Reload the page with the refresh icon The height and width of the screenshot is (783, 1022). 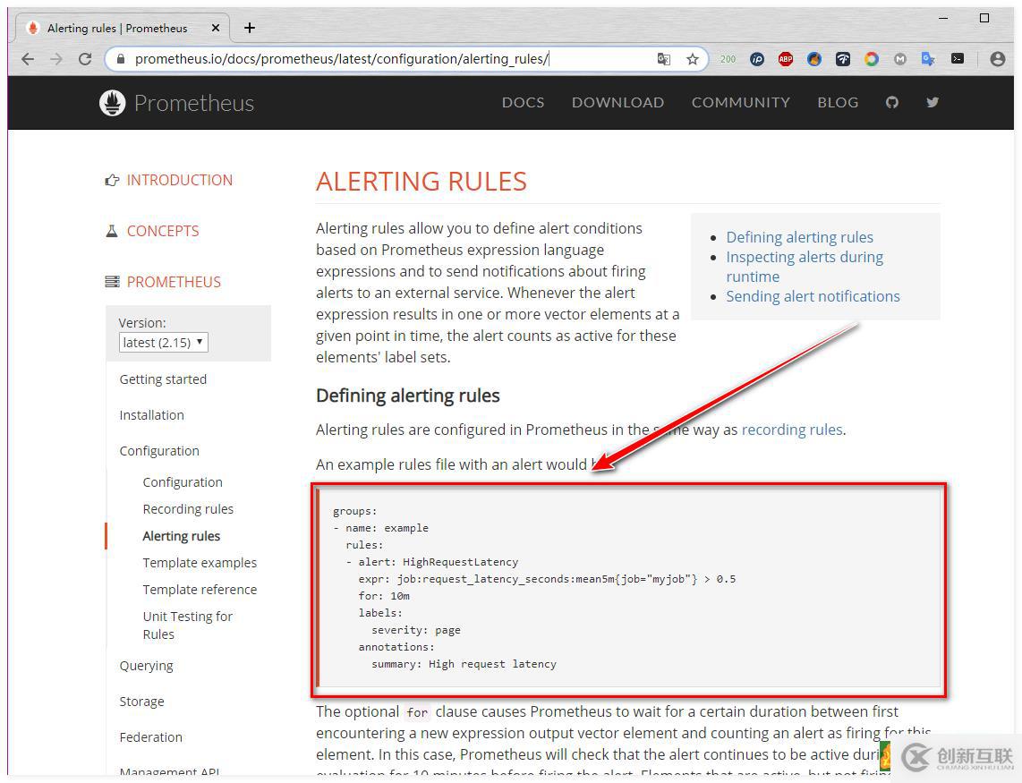[x=85, y=59]
